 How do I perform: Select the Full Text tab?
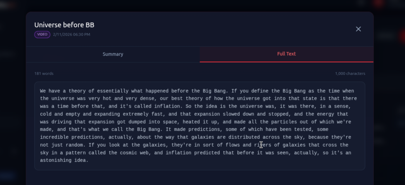click(286, 54)
